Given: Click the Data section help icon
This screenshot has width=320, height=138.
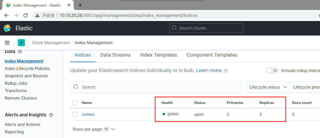Looking at the screenshot, I should pyautogui.click(x=20, y=52).
